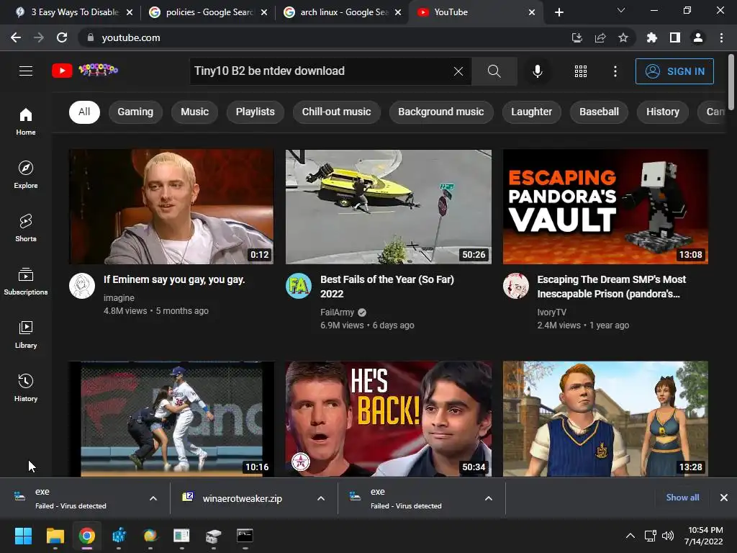Expand options for winaerotweaker.zip download

[321, 498]
